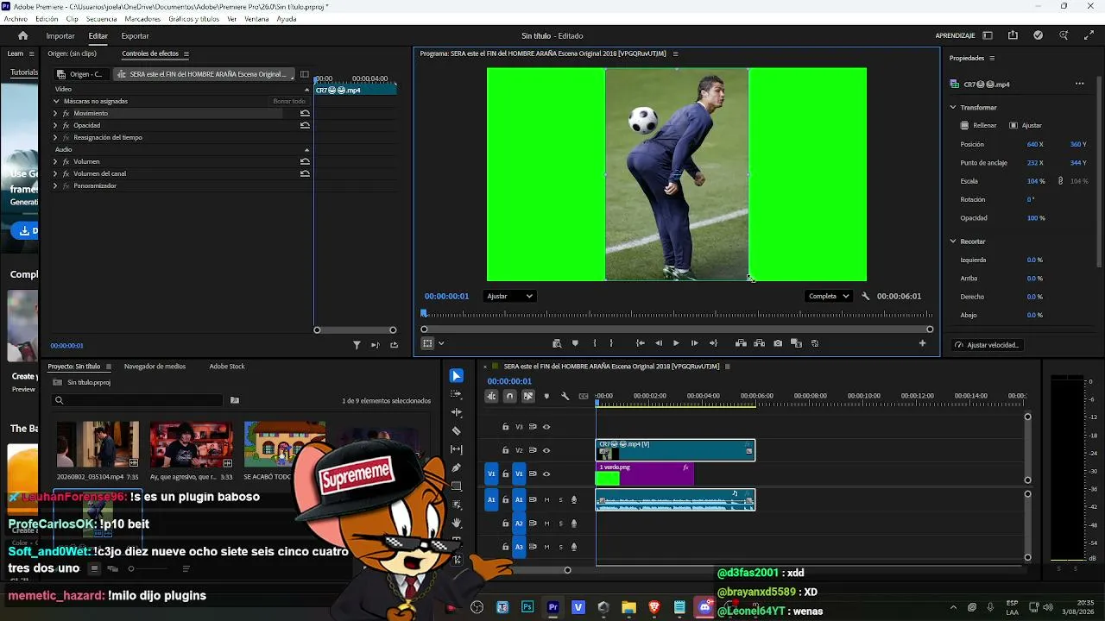Open the quick export share icon
The height and width of the screenshot is (621, 1105).
1013,35
